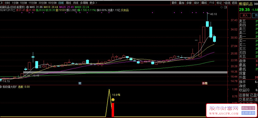Click the 卖一 order book row

(248, 36)
